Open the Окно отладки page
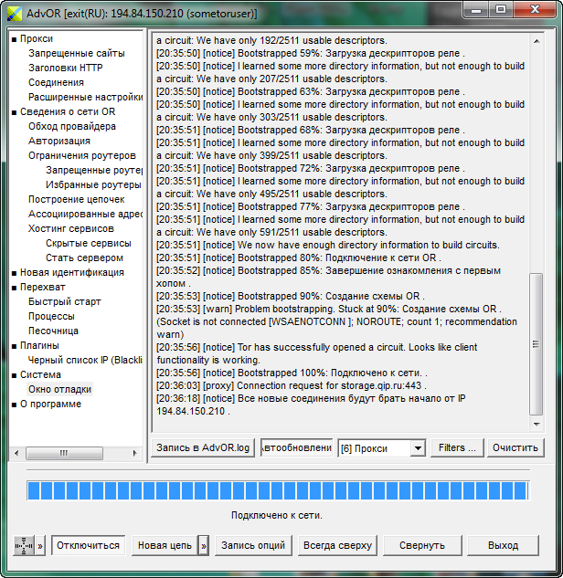This screenshot has width=563, height=578. (59, 390)
